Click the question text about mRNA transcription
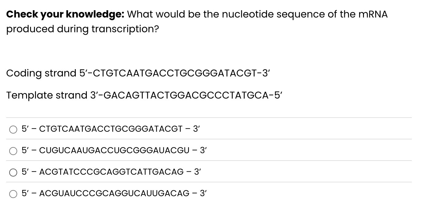 [x=196, y=21]
